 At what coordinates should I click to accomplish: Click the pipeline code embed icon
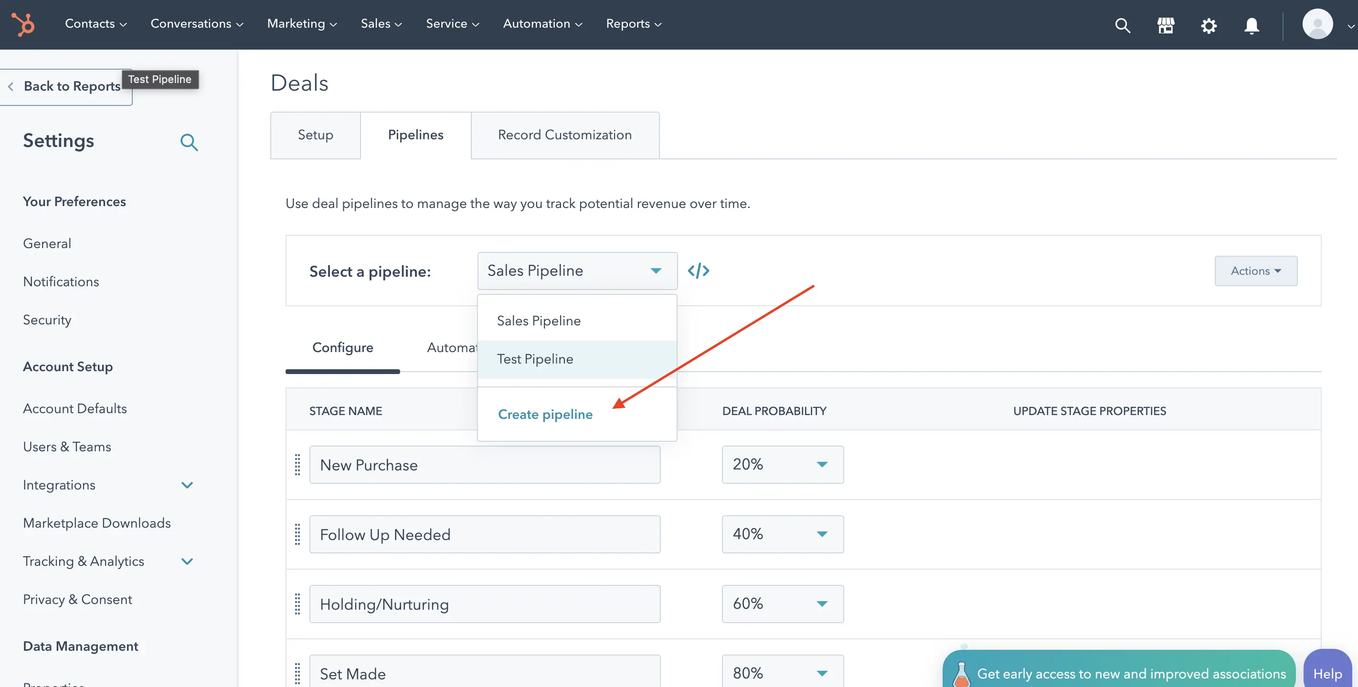(x=699, y=271)
